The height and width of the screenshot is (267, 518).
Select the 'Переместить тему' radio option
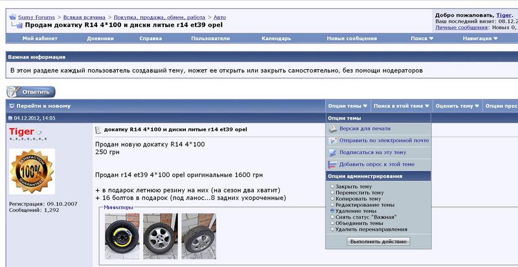click(x=333, y=193)
